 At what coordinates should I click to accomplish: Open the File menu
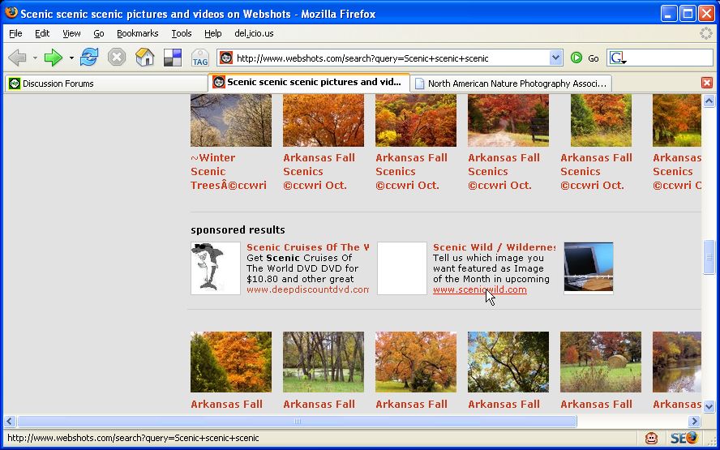tap(15, 33)
